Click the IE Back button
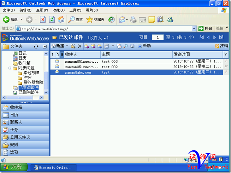231x173 pixels. click(10, 19)
